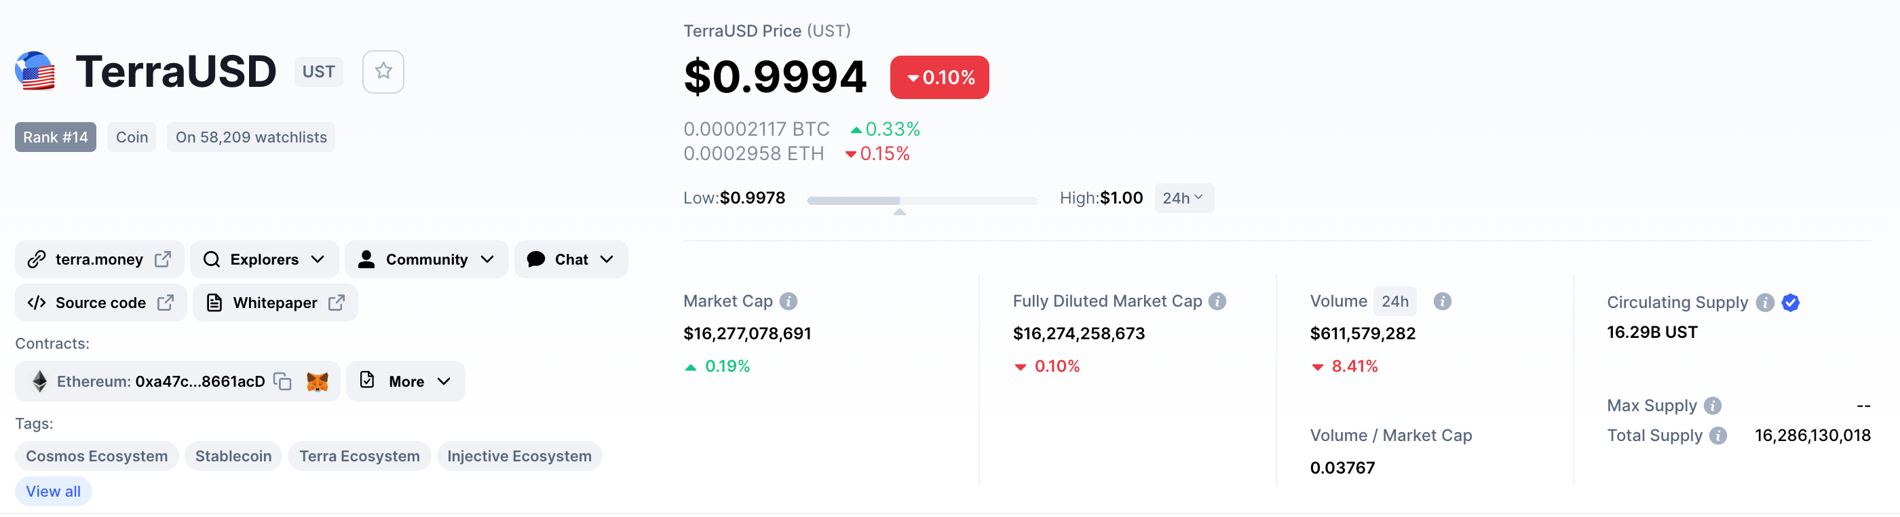This screenshot has height=517, width=1900.
Task: Click the red 0.10% price change badge
Action: coord(940,77)
